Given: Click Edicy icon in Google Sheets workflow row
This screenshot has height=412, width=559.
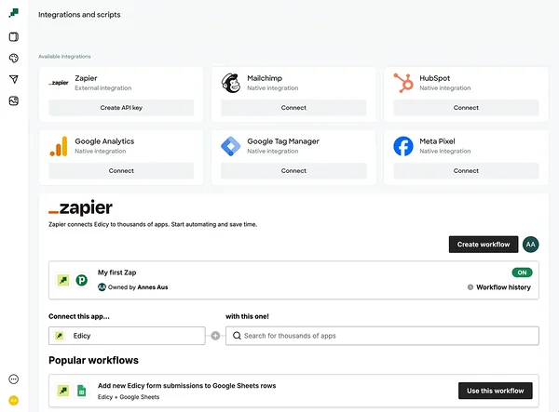Looking at the screenshot, I should pos(63,391).
